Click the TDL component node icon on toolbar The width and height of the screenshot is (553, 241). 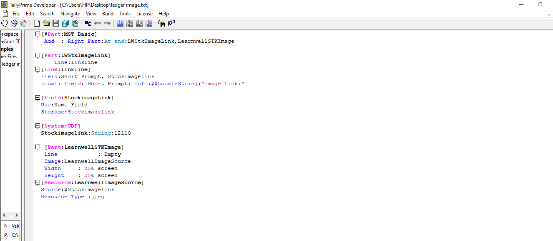[88, 23]
